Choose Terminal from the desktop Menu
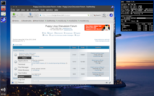Viewport: 154px width, 96px height. click(x=24, y=64)
